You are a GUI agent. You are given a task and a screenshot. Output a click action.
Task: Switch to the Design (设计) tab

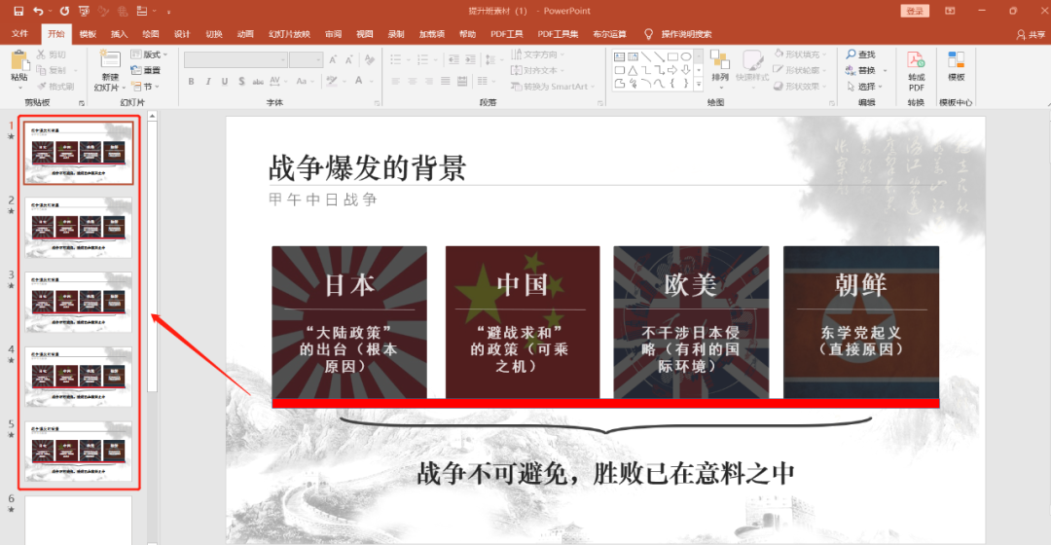click(182, 34)
